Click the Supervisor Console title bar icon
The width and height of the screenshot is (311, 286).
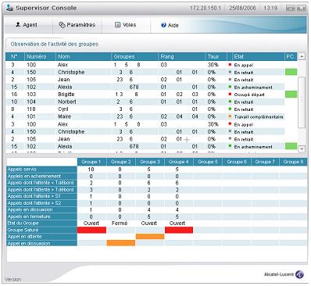[x=9, y=8]
